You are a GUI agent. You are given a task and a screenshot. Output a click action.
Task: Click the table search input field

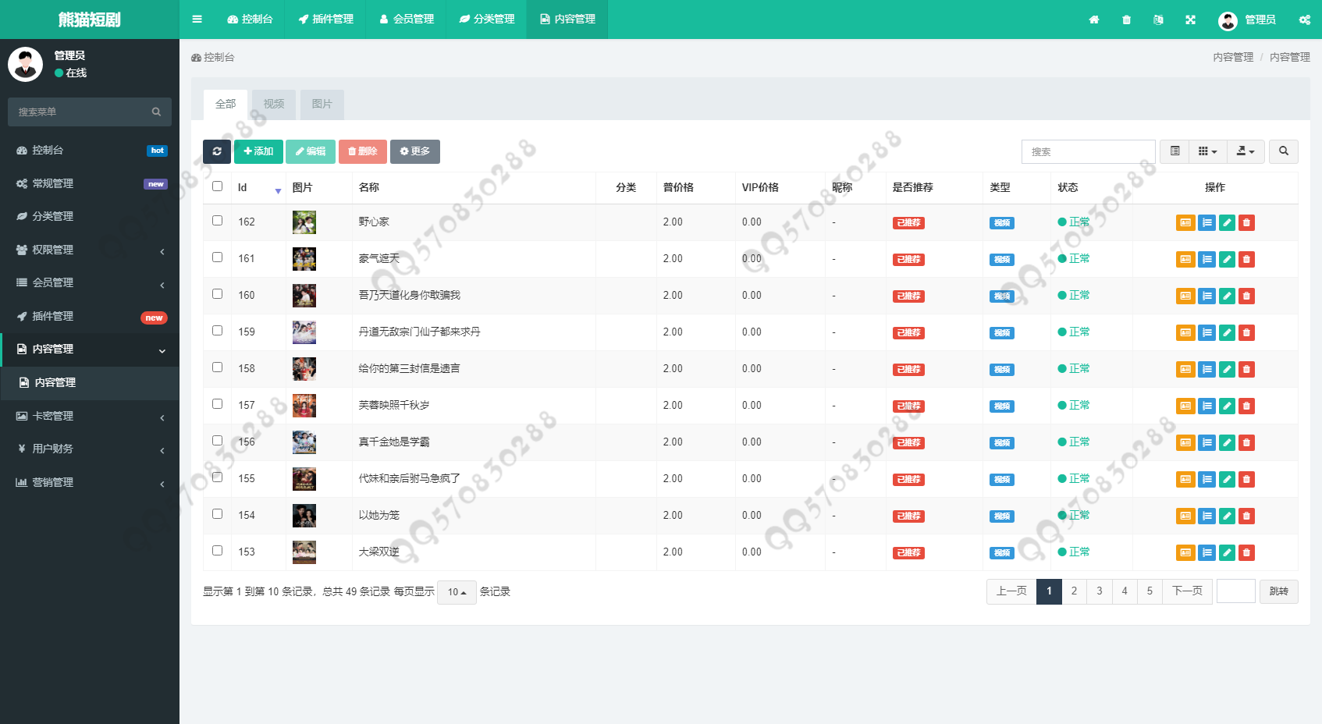(1088, 151)
